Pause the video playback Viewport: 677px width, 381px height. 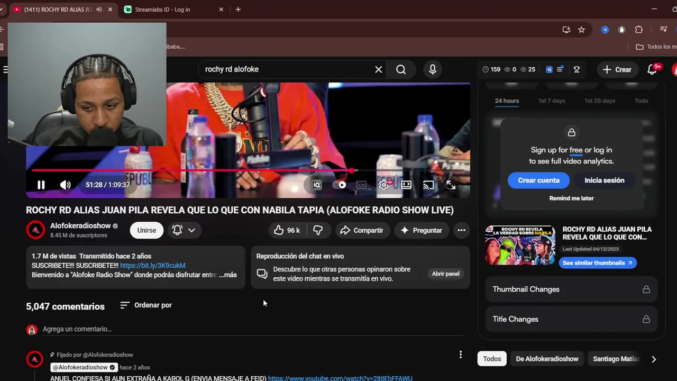click(41, 185)
